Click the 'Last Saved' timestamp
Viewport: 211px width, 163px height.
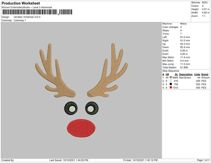tap(69, 160)
